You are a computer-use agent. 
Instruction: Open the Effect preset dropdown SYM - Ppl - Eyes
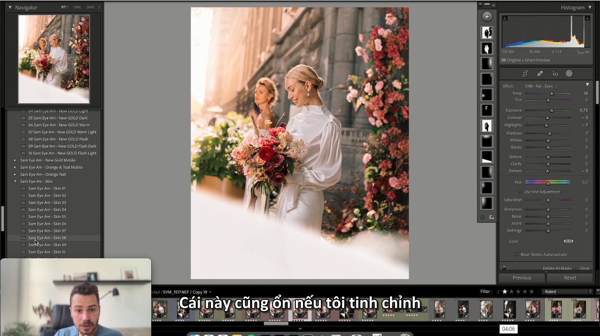(x=541, y=86)
